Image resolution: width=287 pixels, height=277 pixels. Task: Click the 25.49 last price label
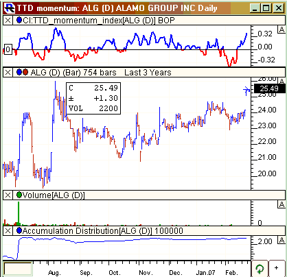click(x=269, y=88)
